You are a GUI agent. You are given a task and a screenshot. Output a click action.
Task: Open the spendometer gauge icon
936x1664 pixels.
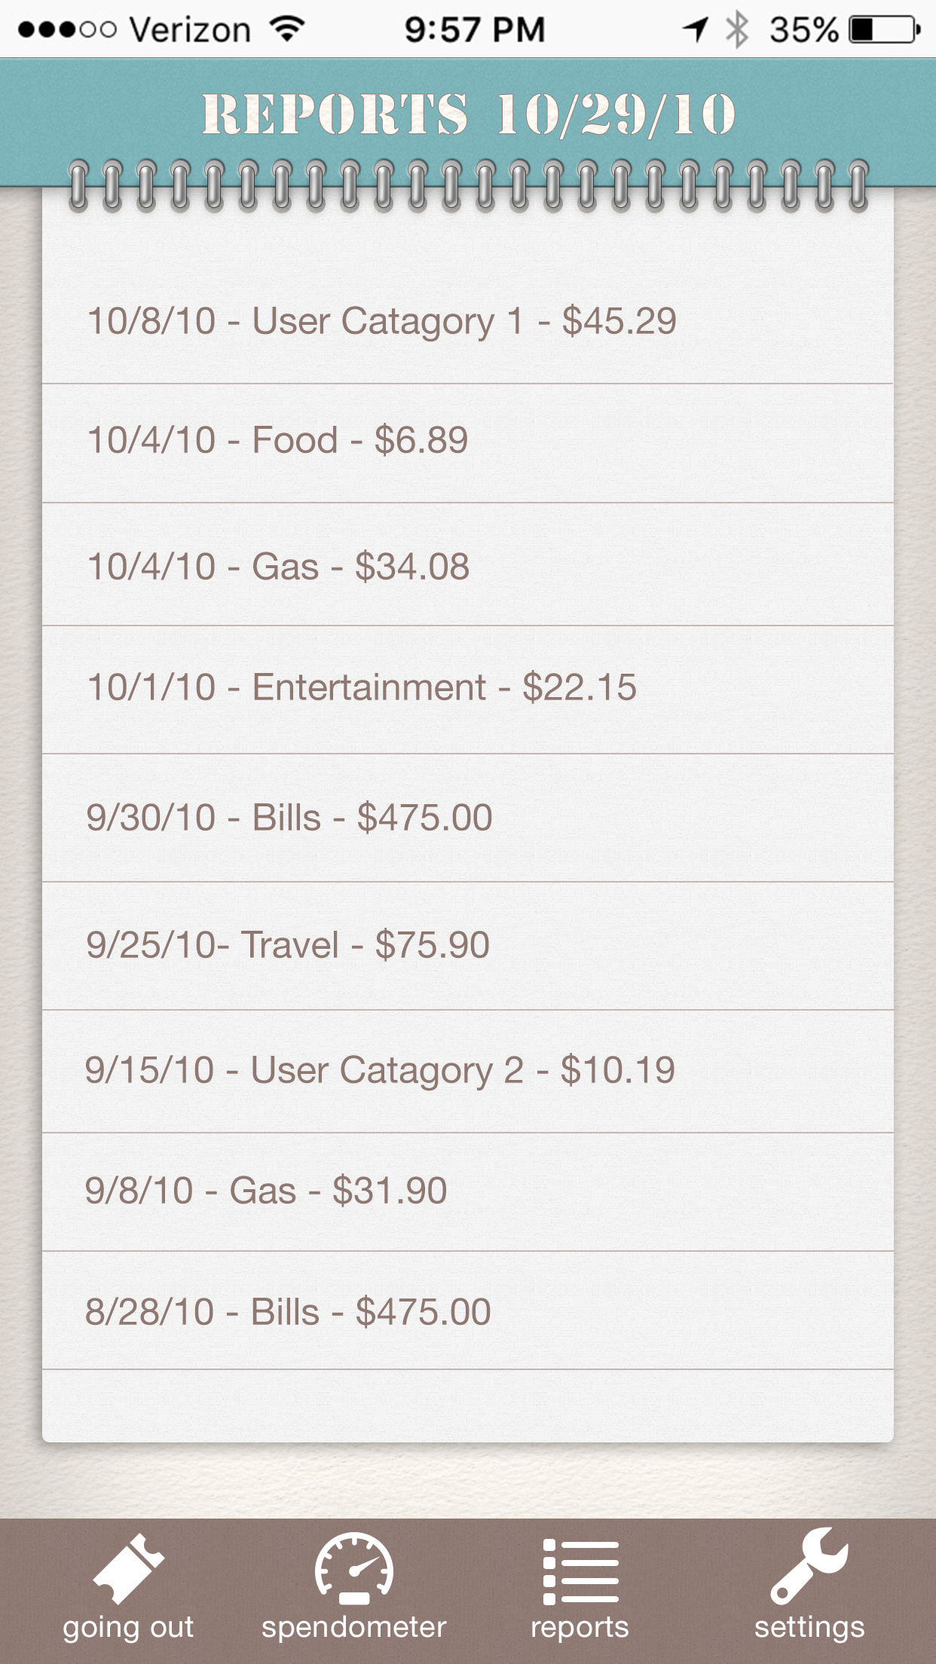pos(353,1570)
